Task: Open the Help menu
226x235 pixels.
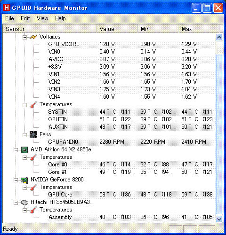Action: [60, 18]
